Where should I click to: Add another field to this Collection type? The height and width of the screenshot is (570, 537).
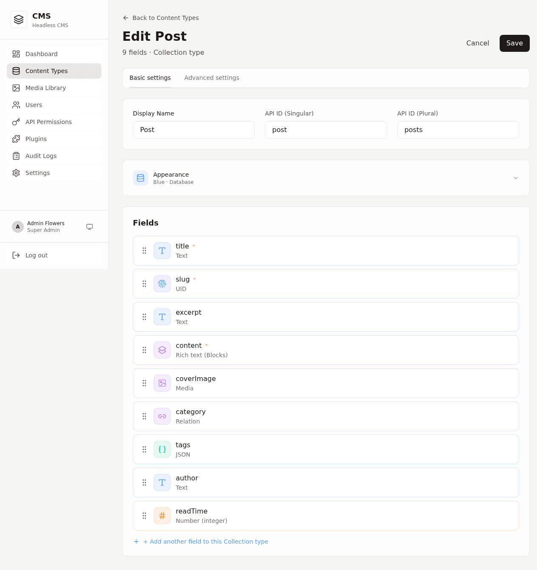click(x=201, y=542)
